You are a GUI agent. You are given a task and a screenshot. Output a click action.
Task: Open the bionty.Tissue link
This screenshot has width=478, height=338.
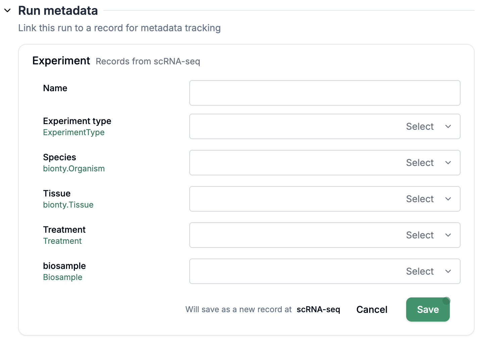(68, 205)
